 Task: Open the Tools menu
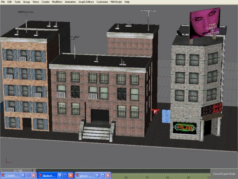(17, 2)
